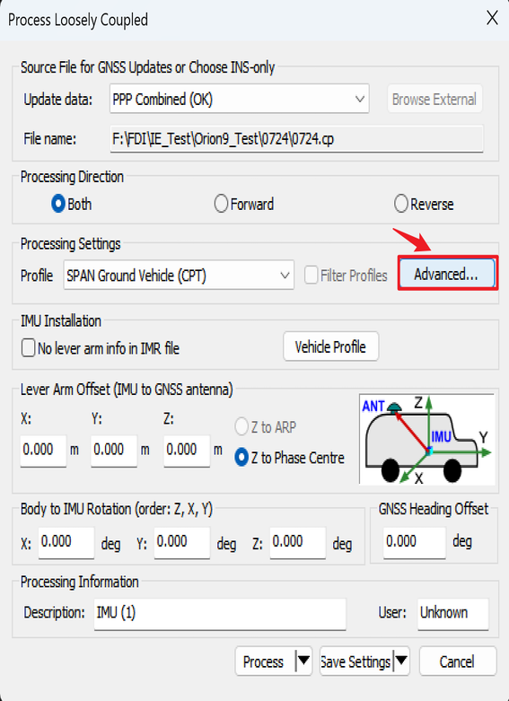Open the Vehicle Profile dialog
Image resolution: width=509 pixels, height=701 pixels.
coord(331,346)
